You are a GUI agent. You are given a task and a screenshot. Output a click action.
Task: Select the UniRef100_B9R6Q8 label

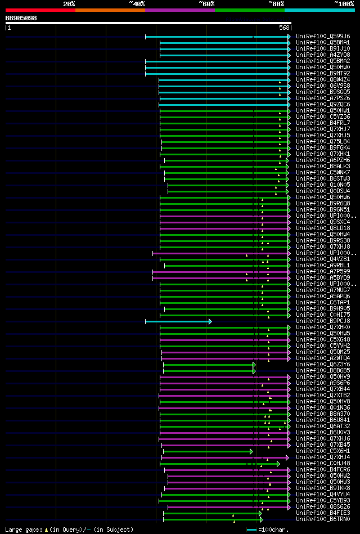(323, 204)
